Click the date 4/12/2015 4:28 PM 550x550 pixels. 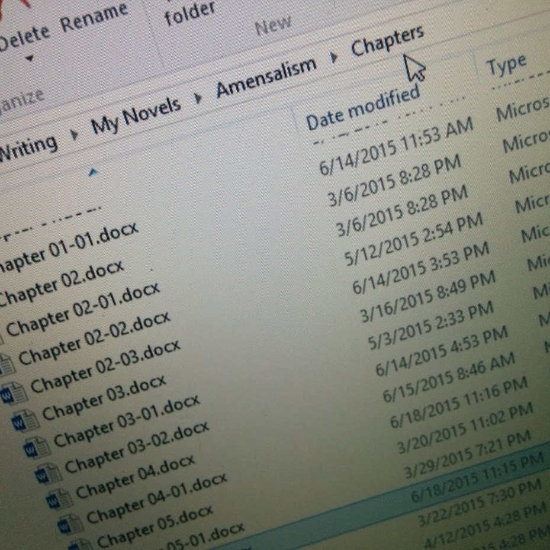[485, 526]
